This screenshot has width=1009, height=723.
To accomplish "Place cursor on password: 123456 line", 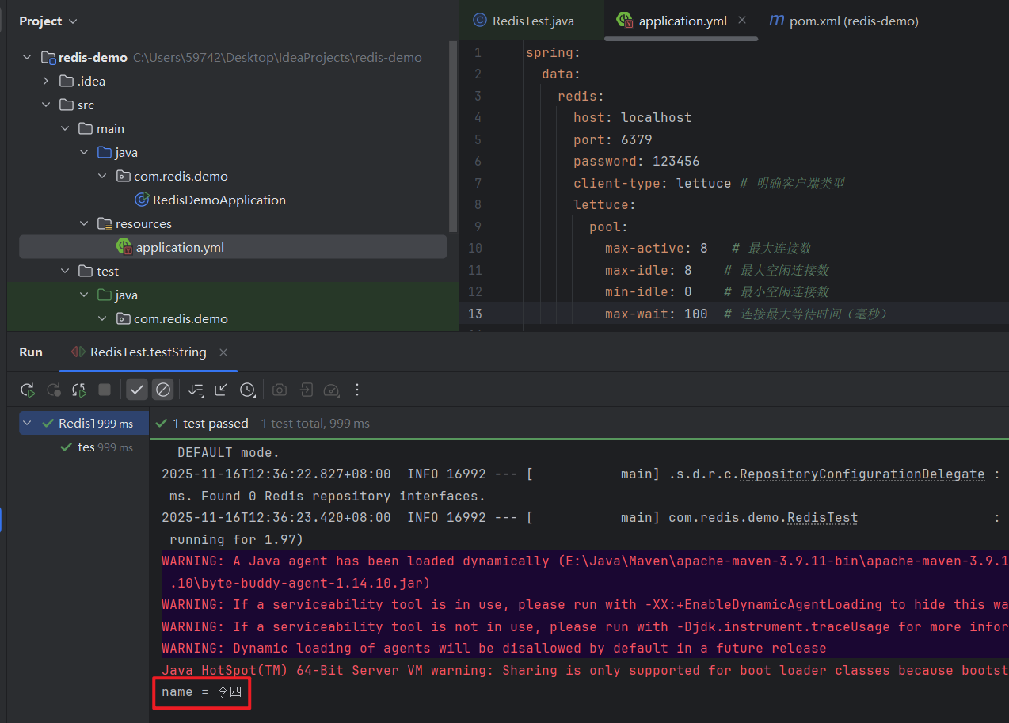I will (636, 162).
